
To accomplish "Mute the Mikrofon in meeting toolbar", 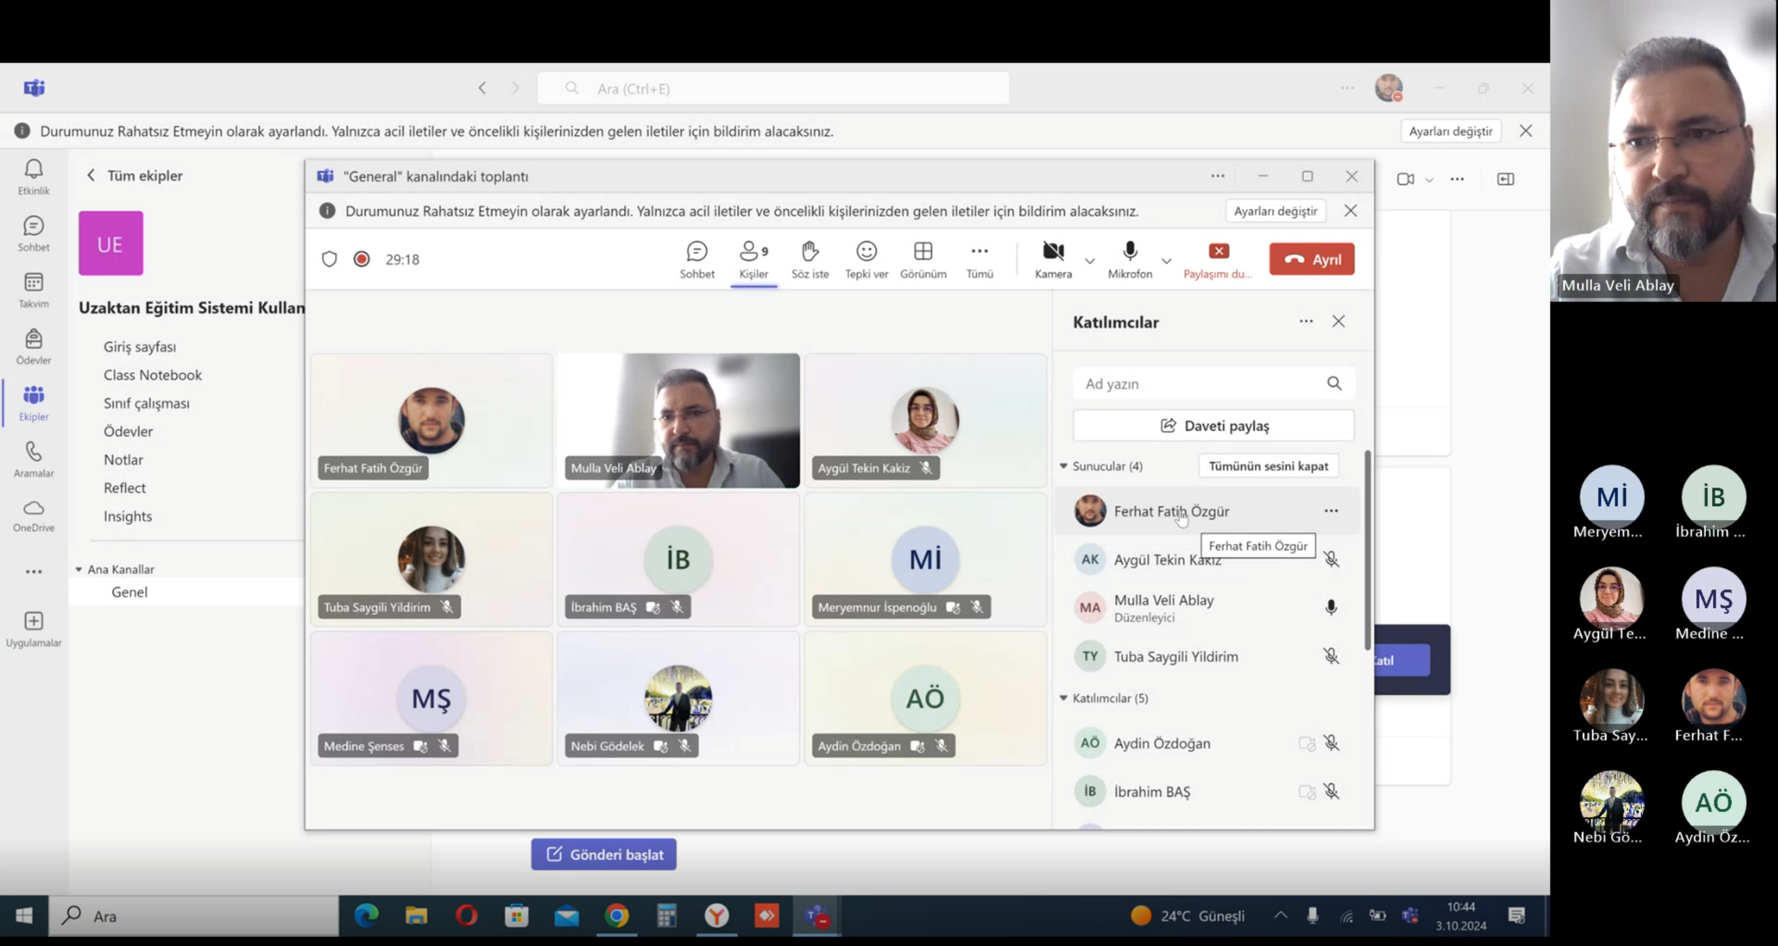I will click(1129, 259).
